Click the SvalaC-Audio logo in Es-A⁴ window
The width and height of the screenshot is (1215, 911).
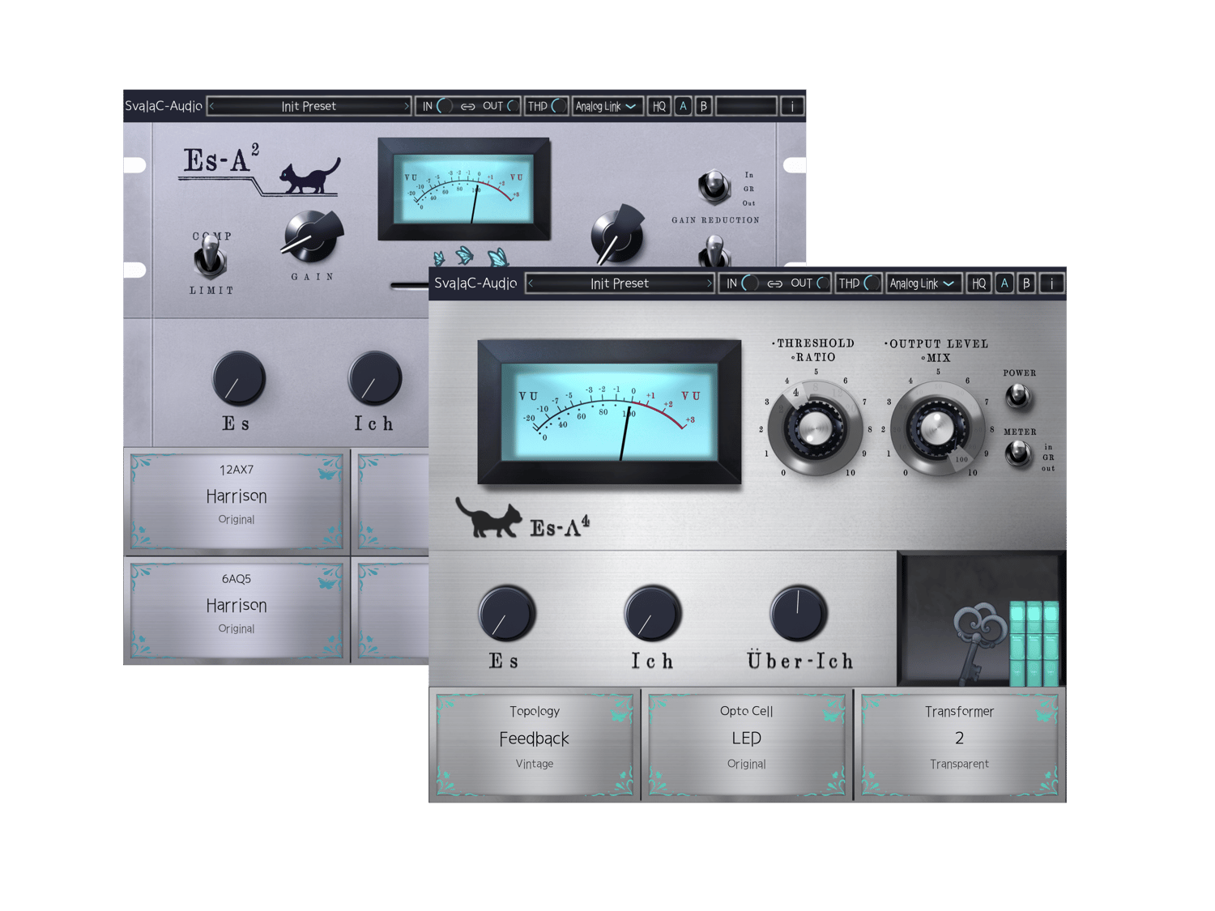pyautogui.click(x=475, y=283)
